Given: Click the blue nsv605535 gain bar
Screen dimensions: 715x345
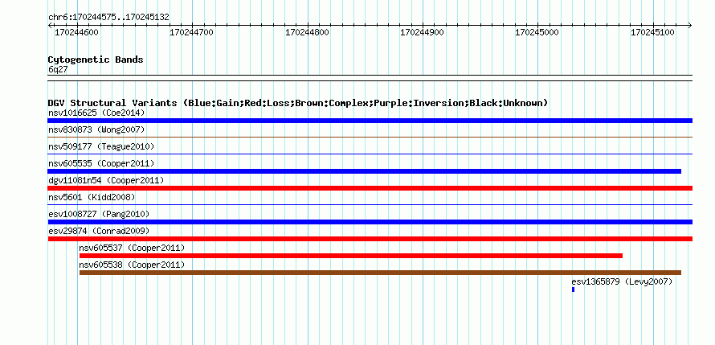Looking at the screenshot, I should 365,171.
